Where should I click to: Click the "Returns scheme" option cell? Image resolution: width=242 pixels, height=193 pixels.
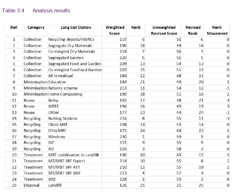pyautogui.click(x=63, y=88)
